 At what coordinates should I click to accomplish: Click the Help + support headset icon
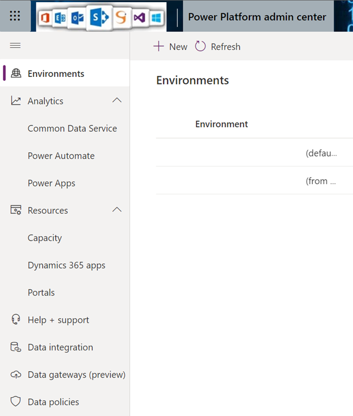(16, 320)
